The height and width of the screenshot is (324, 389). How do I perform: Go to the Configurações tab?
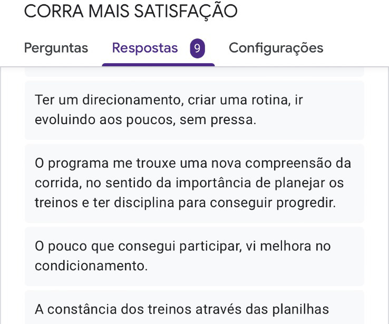276,48
